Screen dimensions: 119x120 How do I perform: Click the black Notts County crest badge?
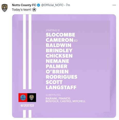[32, 97]
